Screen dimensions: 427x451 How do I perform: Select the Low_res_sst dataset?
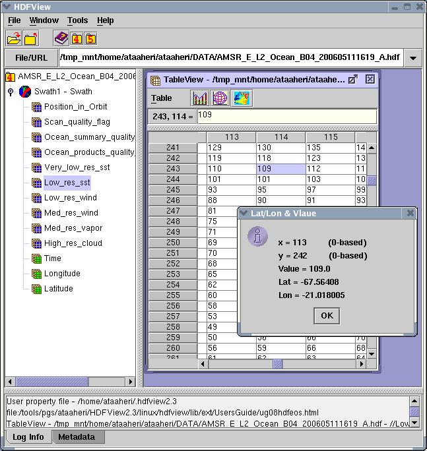(67, 183)
